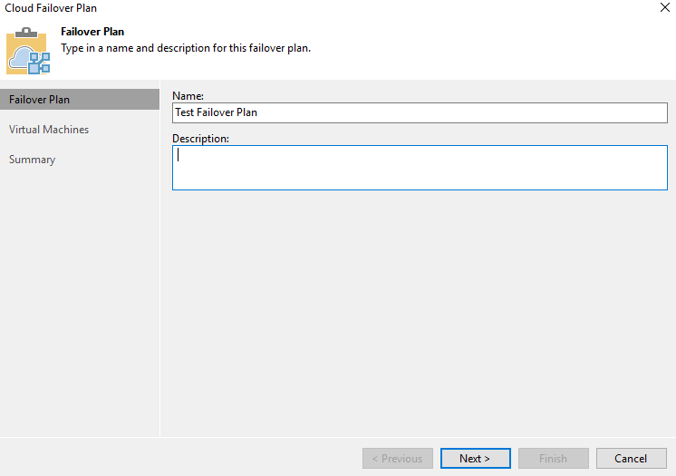Click empty footer area left of Previous

coord(181,458)
